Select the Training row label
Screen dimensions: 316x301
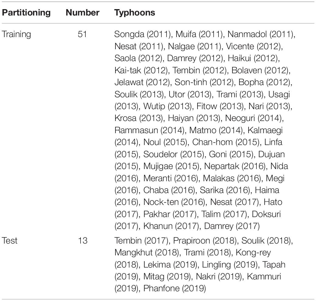(16, 34)
